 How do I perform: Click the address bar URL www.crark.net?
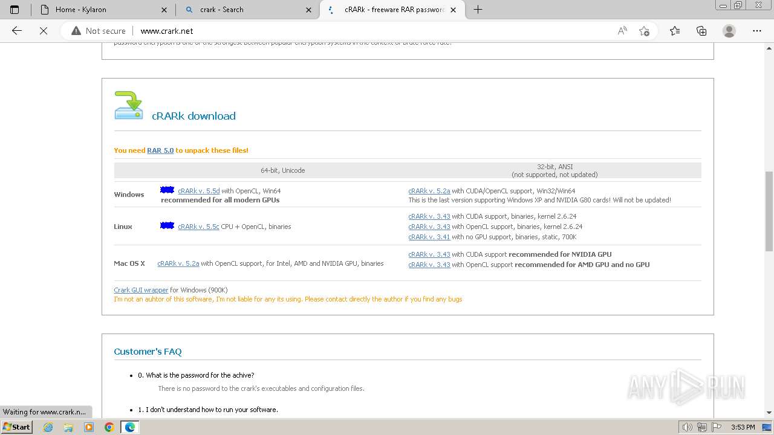[167, 31]
